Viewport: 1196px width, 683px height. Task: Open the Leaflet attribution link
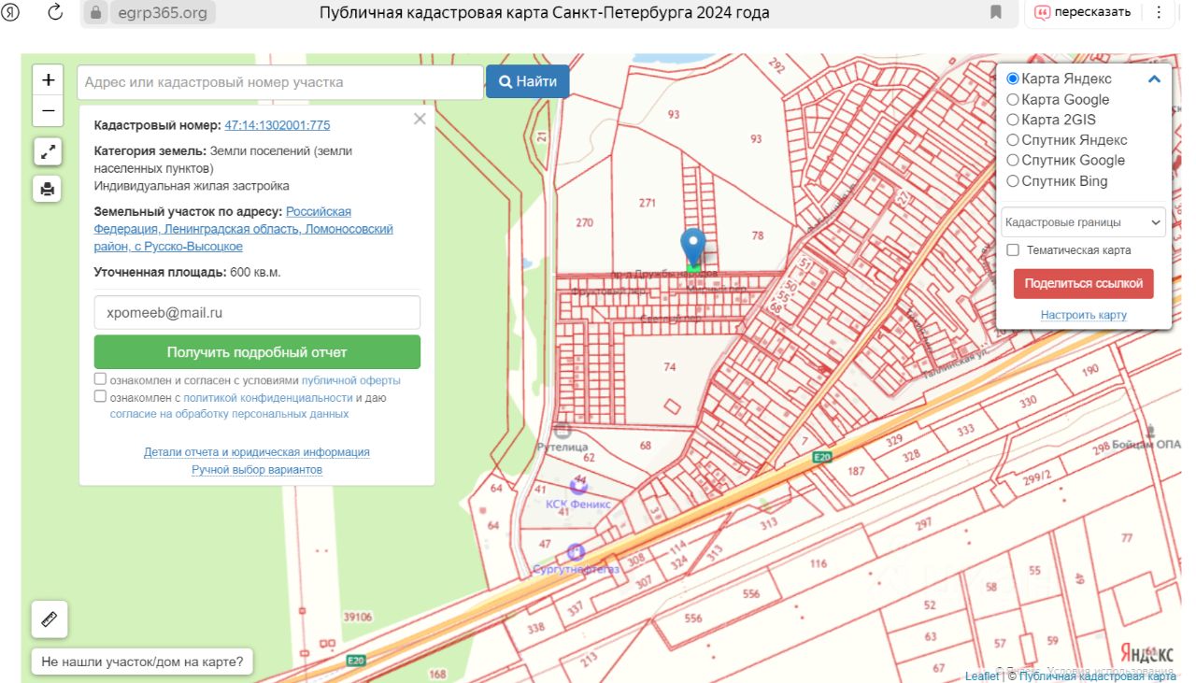click(982, 676)
